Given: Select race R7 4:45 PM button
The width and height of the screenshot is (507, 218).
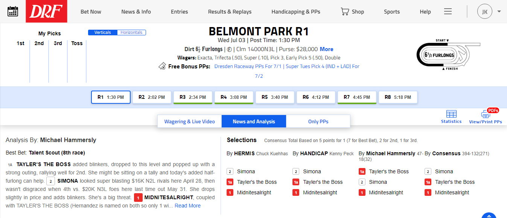Looking at the screenshot, I should [x=357, y=97].
